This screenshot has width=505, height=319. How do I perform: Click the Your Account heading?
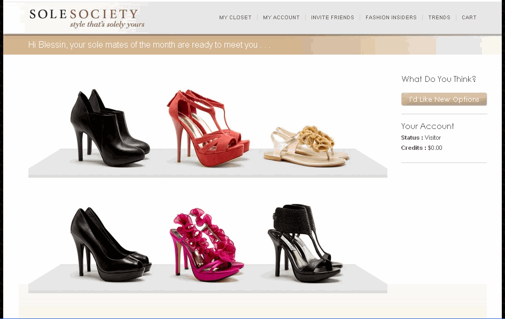428,126
